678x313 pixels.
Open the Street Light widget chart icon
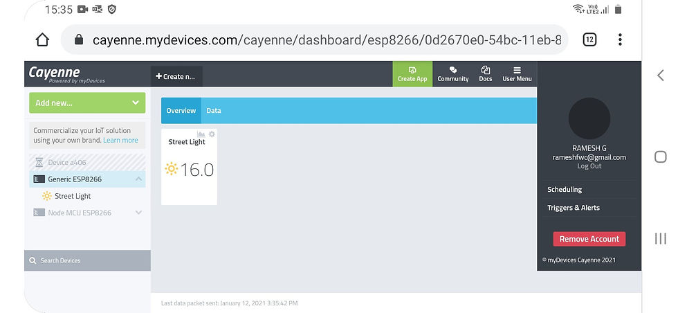pos(201,134)
